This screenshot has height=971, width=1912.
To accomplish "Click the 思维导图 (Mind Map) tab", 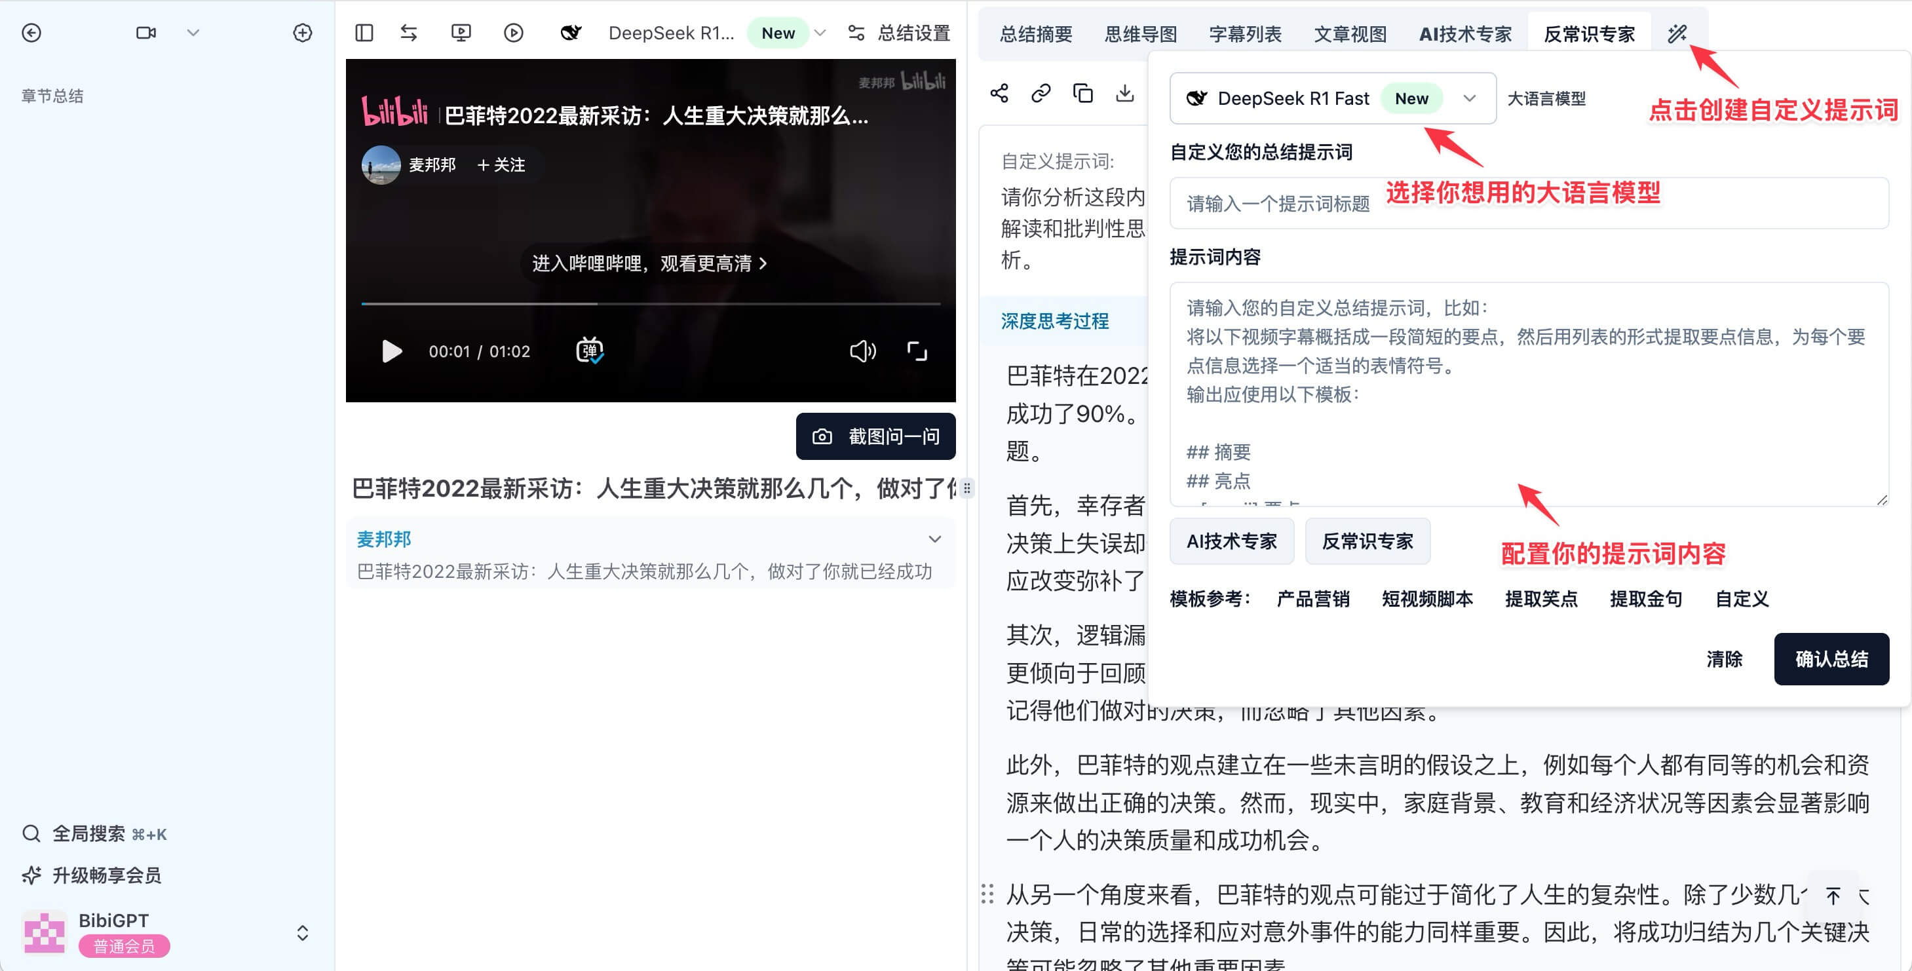I will (1139, 33).
